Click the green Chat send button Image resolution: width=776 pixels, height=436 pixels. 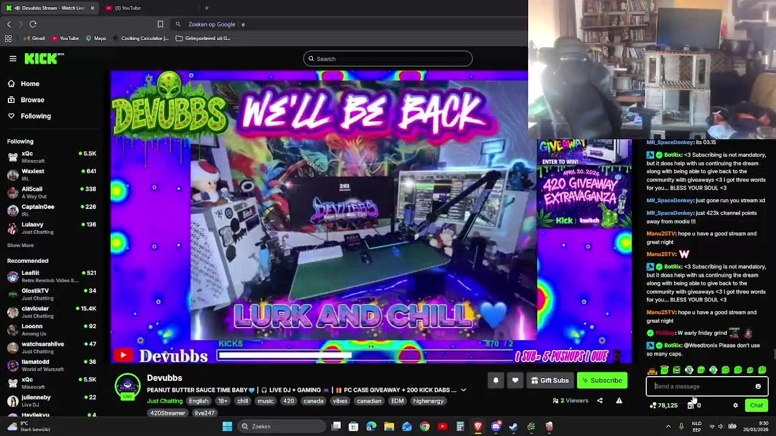757,405
